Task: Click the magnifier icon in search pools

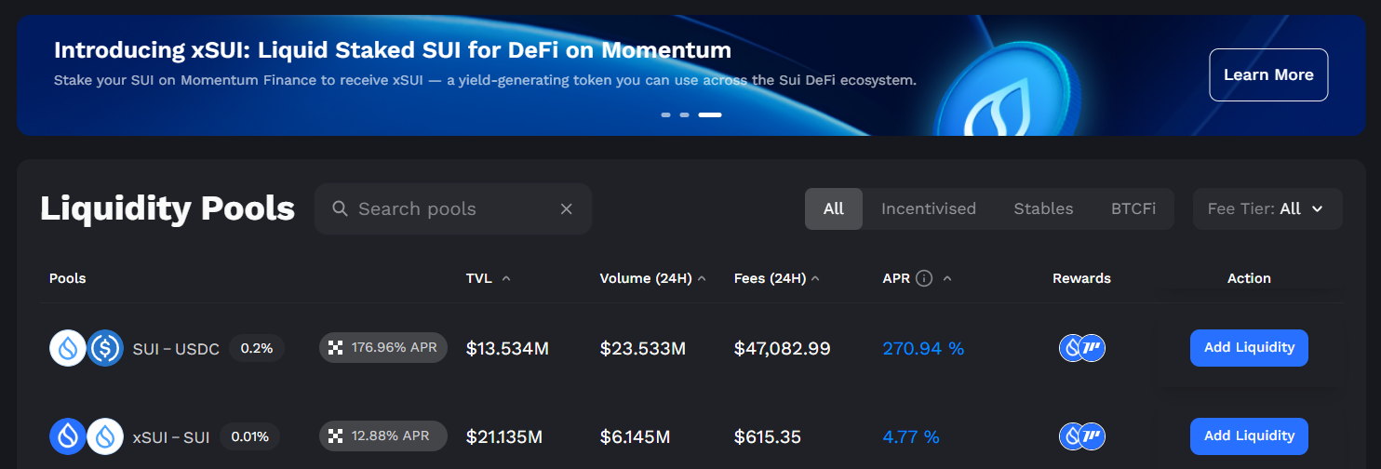Action: click(x=341, y=208)
